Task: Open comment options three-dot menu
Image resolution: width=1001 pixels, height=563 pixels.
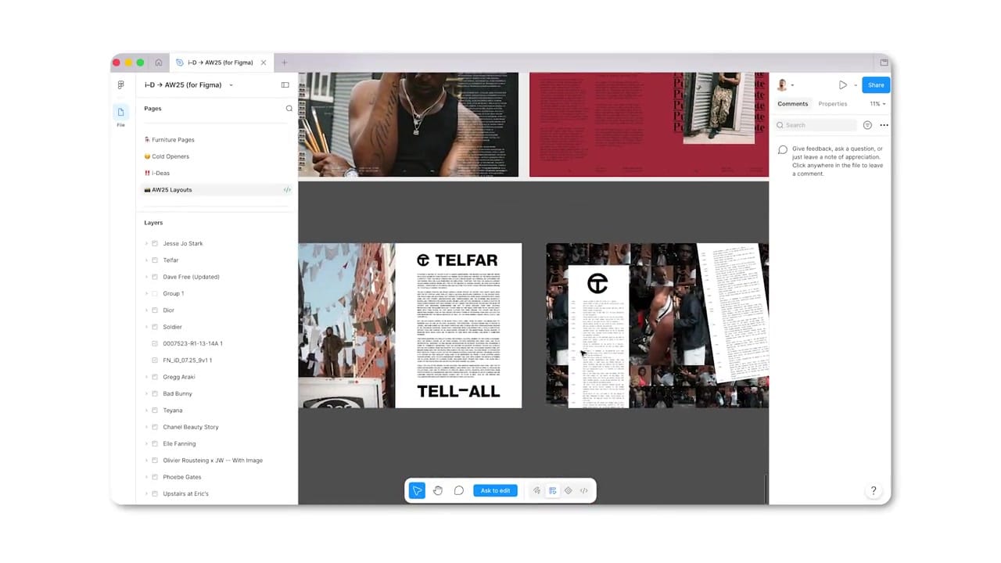Action: point(884,125)
